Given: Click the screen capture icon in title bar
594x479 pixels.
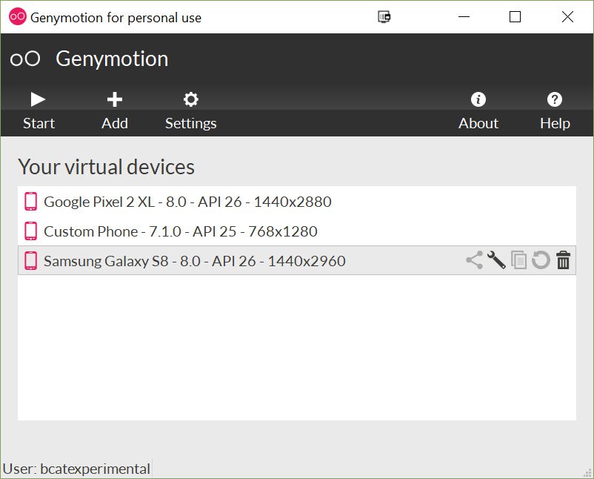Looking at the screenshot, I should (x=384, y=17).
